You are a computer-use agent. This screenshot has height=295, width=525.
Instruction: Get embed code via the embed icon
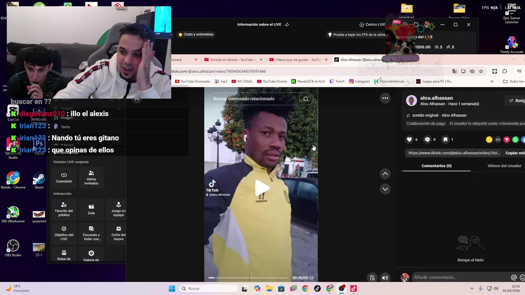(x=498, y=140)
